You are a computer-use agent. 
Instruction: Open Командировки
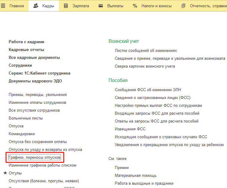coord(22,134)
